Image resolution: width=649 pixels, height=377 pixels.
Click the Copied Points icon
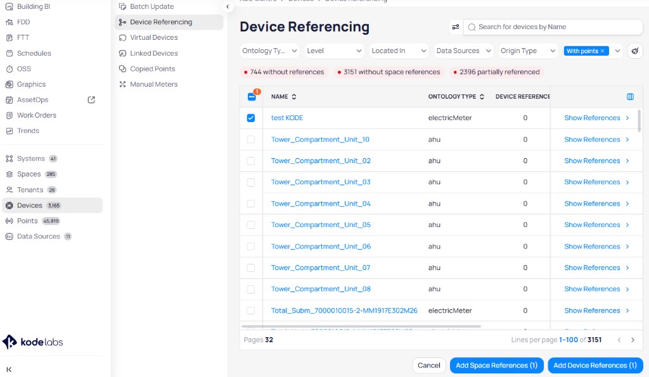point(122,69)
